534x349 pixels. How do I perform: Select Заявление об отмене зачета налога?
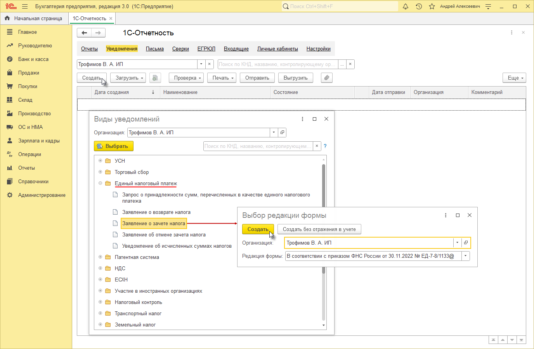(x=164, y=235)
